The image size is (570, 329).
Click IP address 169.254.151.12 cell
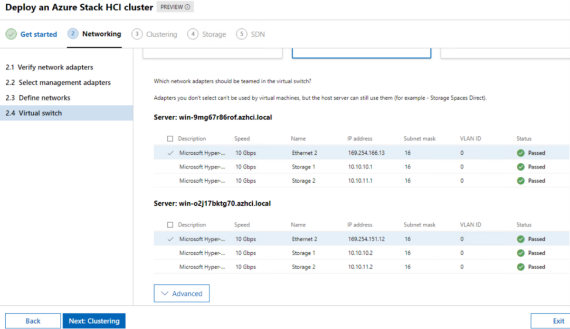(366, 239)
